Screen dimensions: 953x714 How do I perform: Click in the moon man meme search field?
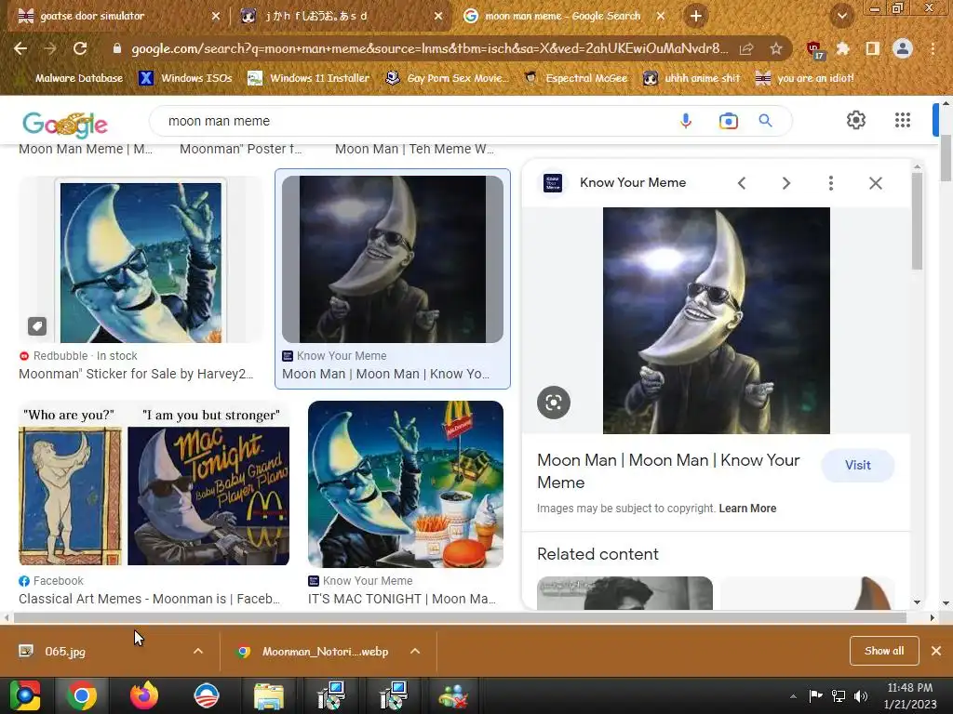coord(413,121)
